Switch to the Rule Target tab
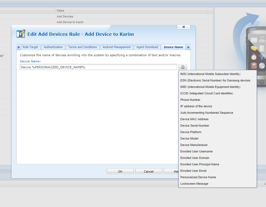This screenshot has width=266, height=207. 30,47
